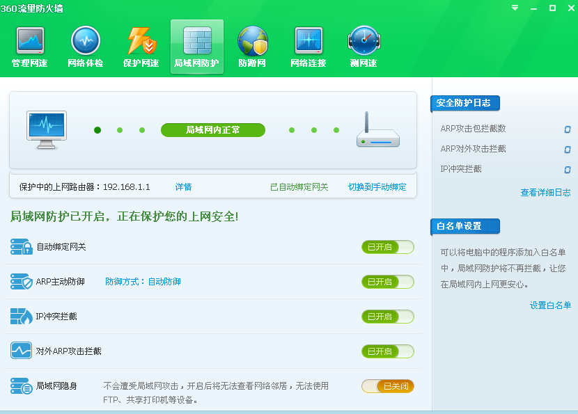Click the ARP对外攻击拦截 log label
The image size is (578, 414).
pyautogui.click(x=473, y=149)
